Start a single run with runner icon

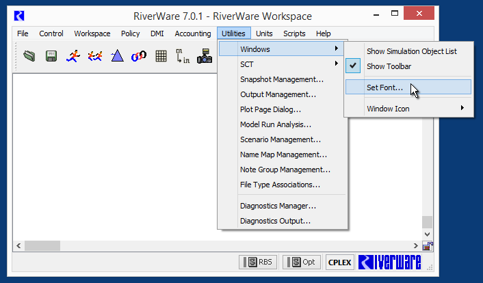coord(73,56)
